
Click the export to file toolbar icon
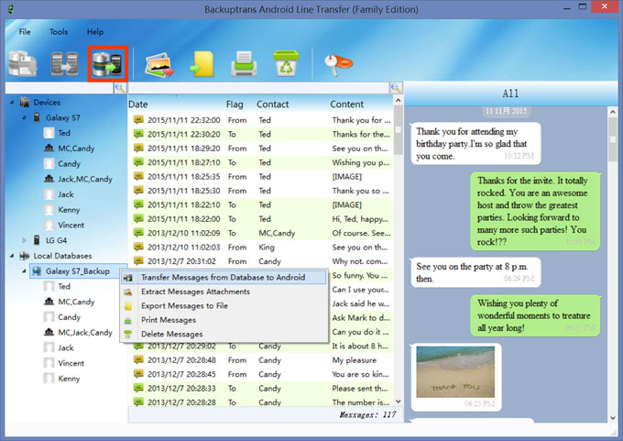[202, 63]
